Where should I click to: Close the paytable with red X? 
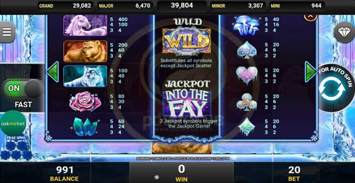310,17
